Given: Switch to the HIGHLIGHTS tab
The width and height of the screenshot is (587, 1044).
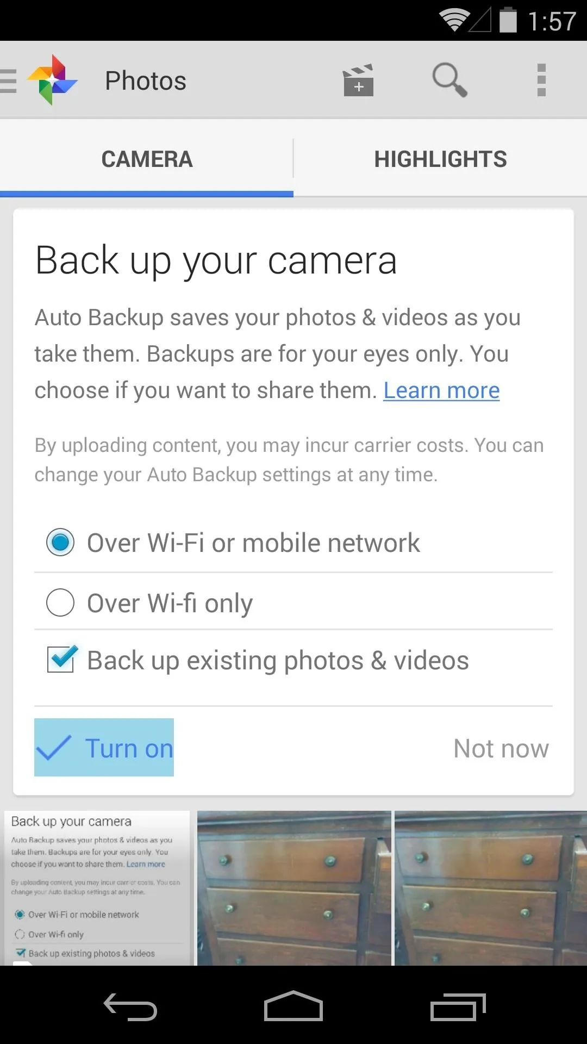Looking at the screenshot, I should [x=441, y=159].
